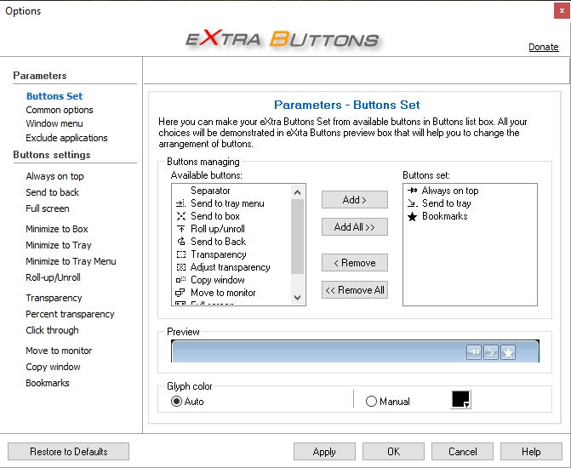The width and height of the screenshot is (571, 468).
Task: Follow the Donate link
Action: tap(543, 47)
